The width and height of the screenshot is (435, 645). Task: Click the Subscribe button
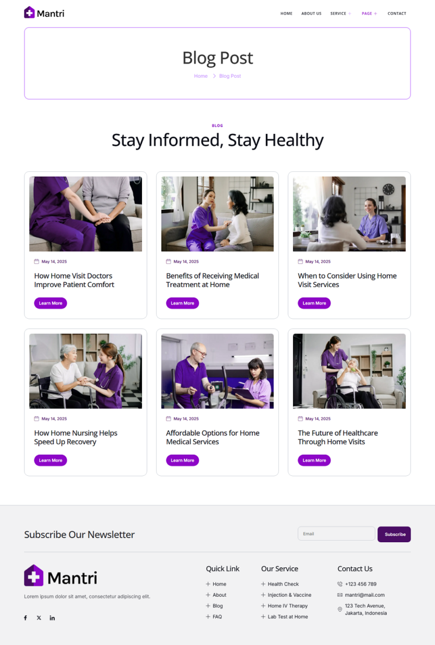pos(394,535)
